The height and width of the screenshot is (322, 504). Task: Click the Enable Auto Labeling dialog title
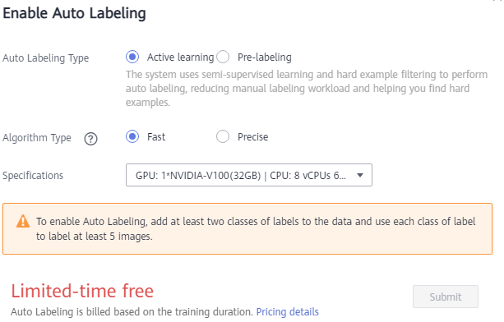coord(74,13)
